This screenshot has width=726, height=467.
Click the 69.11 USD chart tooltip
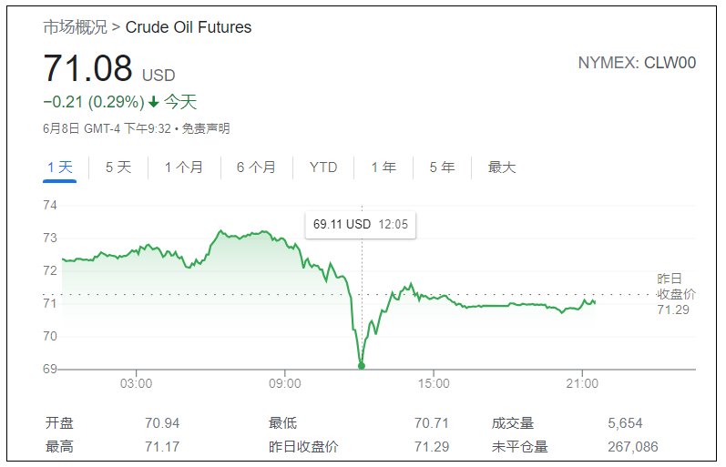click(x=360, y=224)
